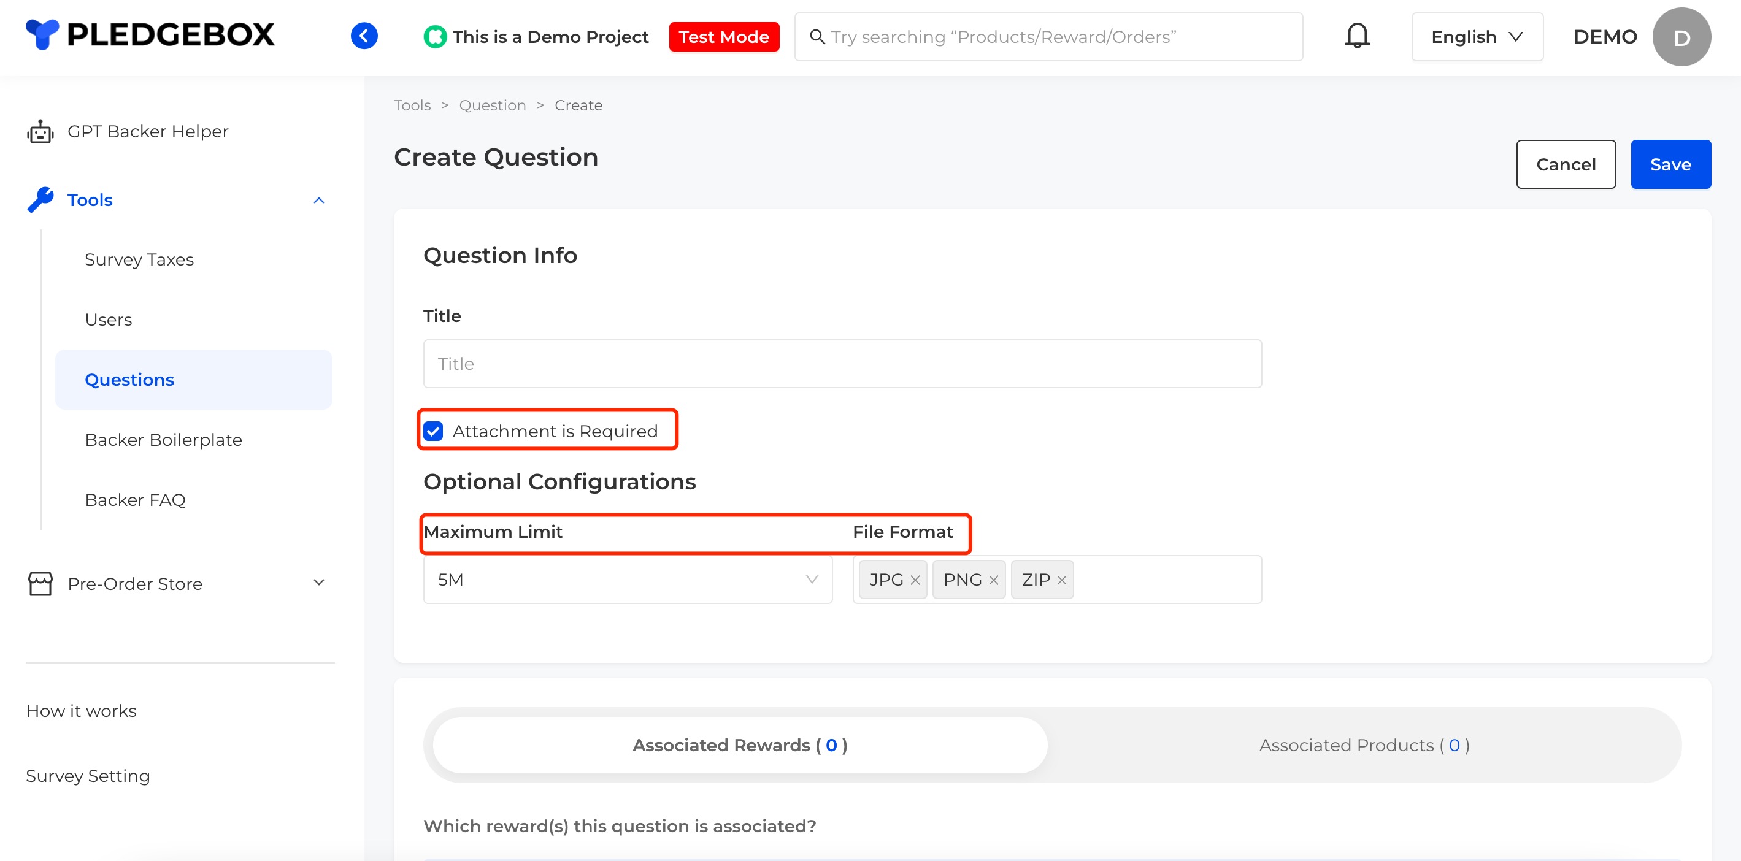Open the notifications bell
1741x861 pixels.
click(x=1356, y=36)
